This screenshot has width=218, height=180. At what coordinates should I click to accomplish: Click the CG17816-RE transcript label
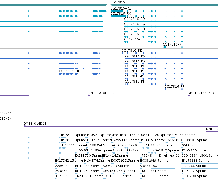[121, 8]
